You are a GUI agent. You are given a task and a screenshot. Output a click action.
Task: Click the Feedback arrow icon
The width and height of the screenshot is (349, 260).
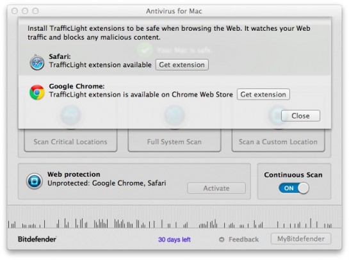coord(222,240)
